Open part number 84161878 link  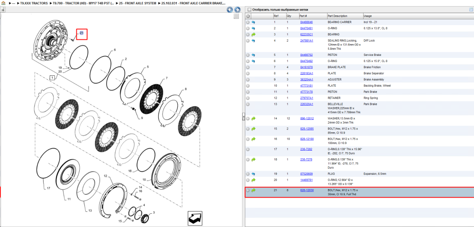[306, 67]
